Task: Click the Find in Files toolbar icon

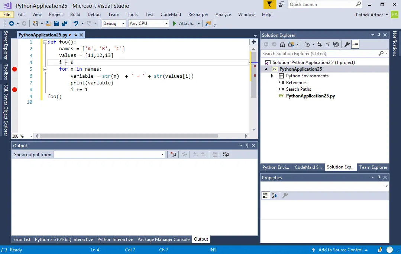Action: (x=208, y=23)
